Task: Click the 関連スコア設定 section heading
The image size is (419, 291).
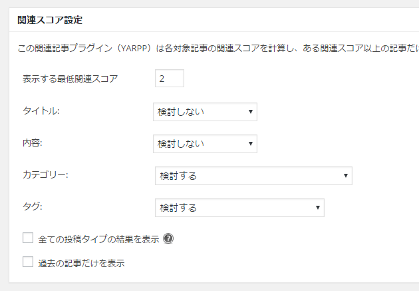Action: pyautogui.click(x=51, y=21)
